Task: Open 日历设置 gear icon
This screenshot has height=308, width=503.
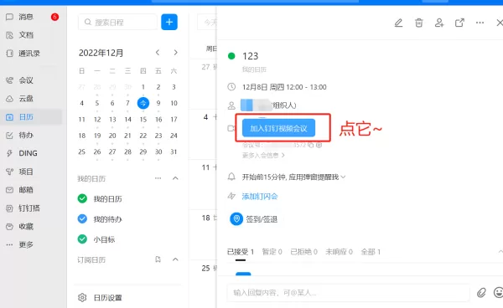Action: [x=82, y=297]
